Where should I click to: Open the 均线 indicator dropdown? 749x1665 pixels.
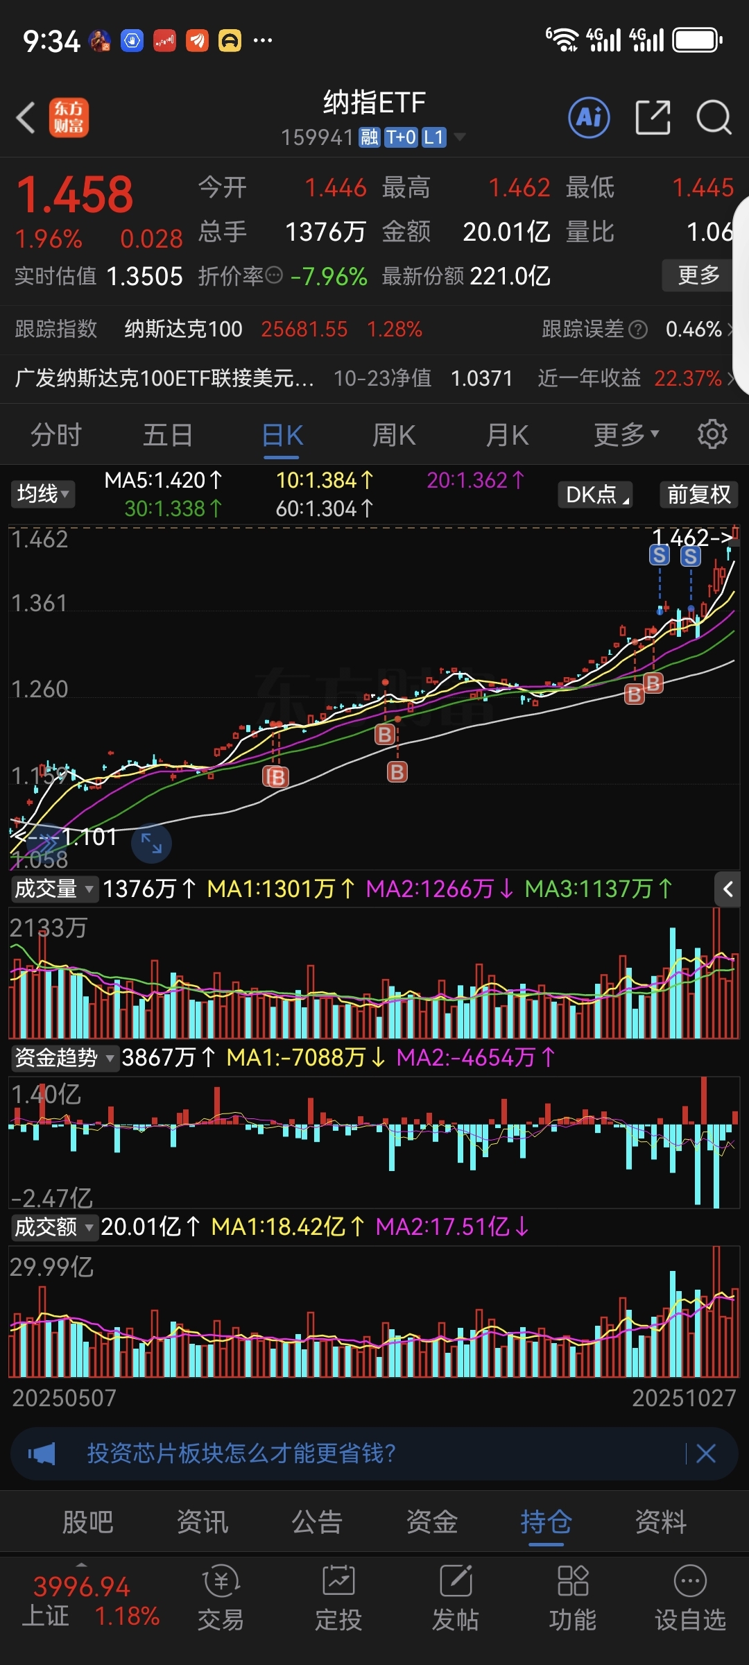coord(43,494)
